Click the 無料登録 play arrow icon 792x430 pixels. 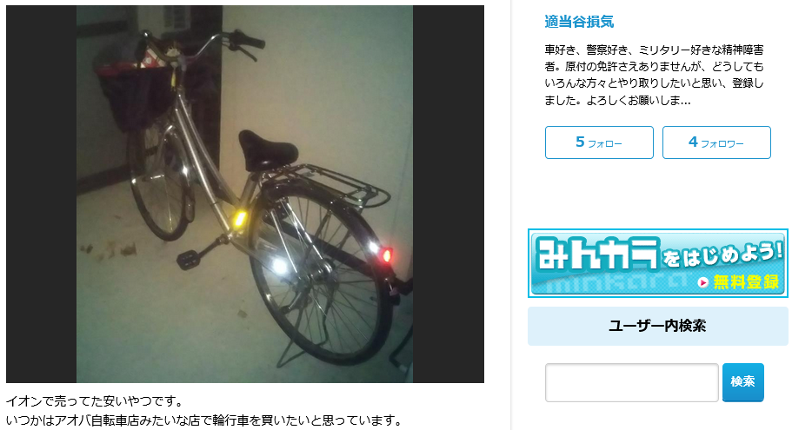point(702,282)
